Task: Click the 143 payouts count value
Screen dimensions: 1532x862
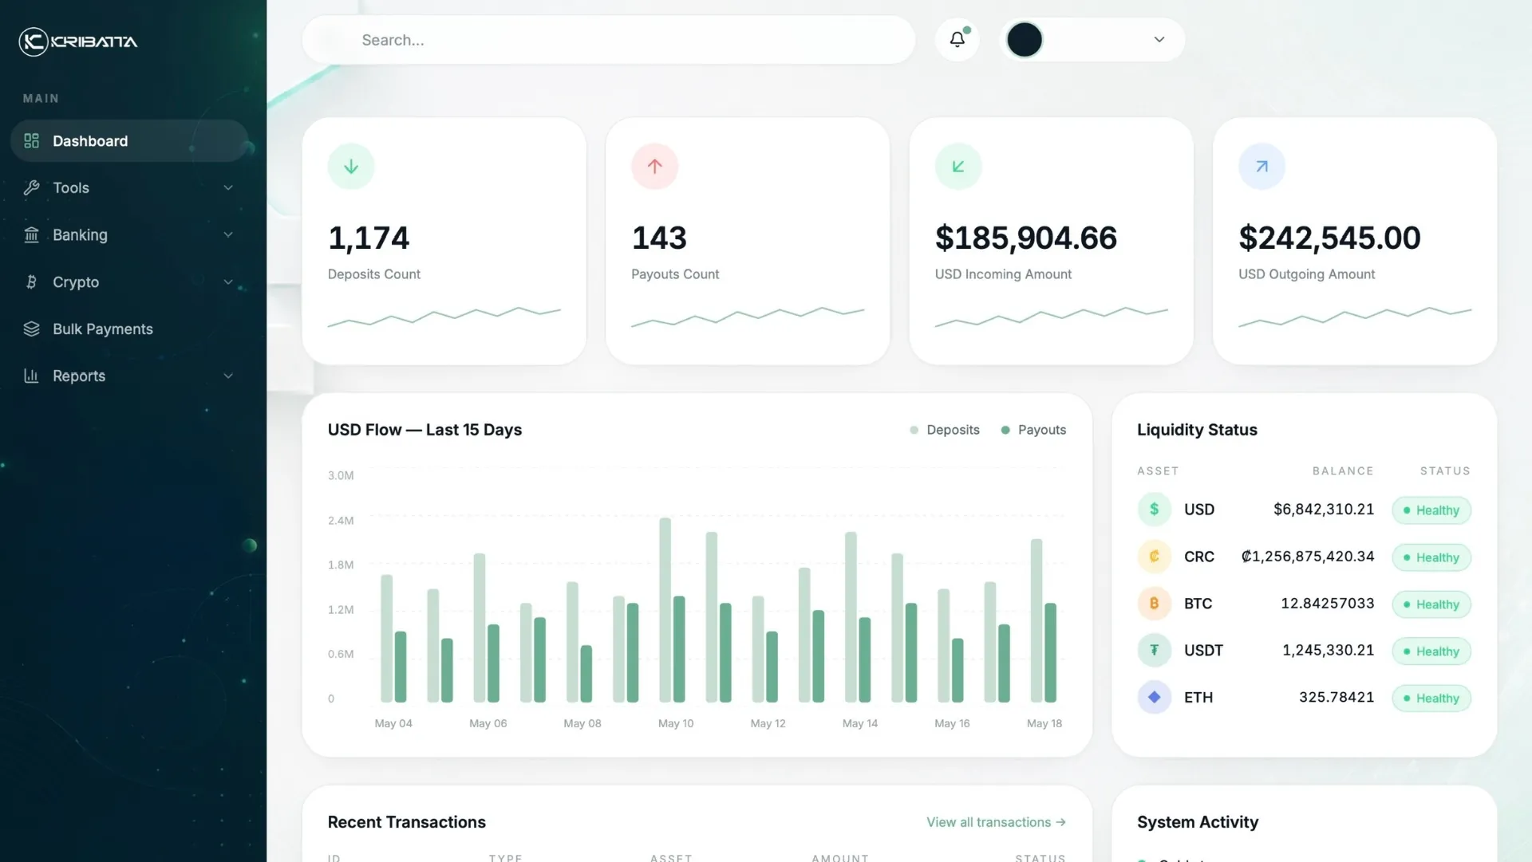Action: click(659, 238)
